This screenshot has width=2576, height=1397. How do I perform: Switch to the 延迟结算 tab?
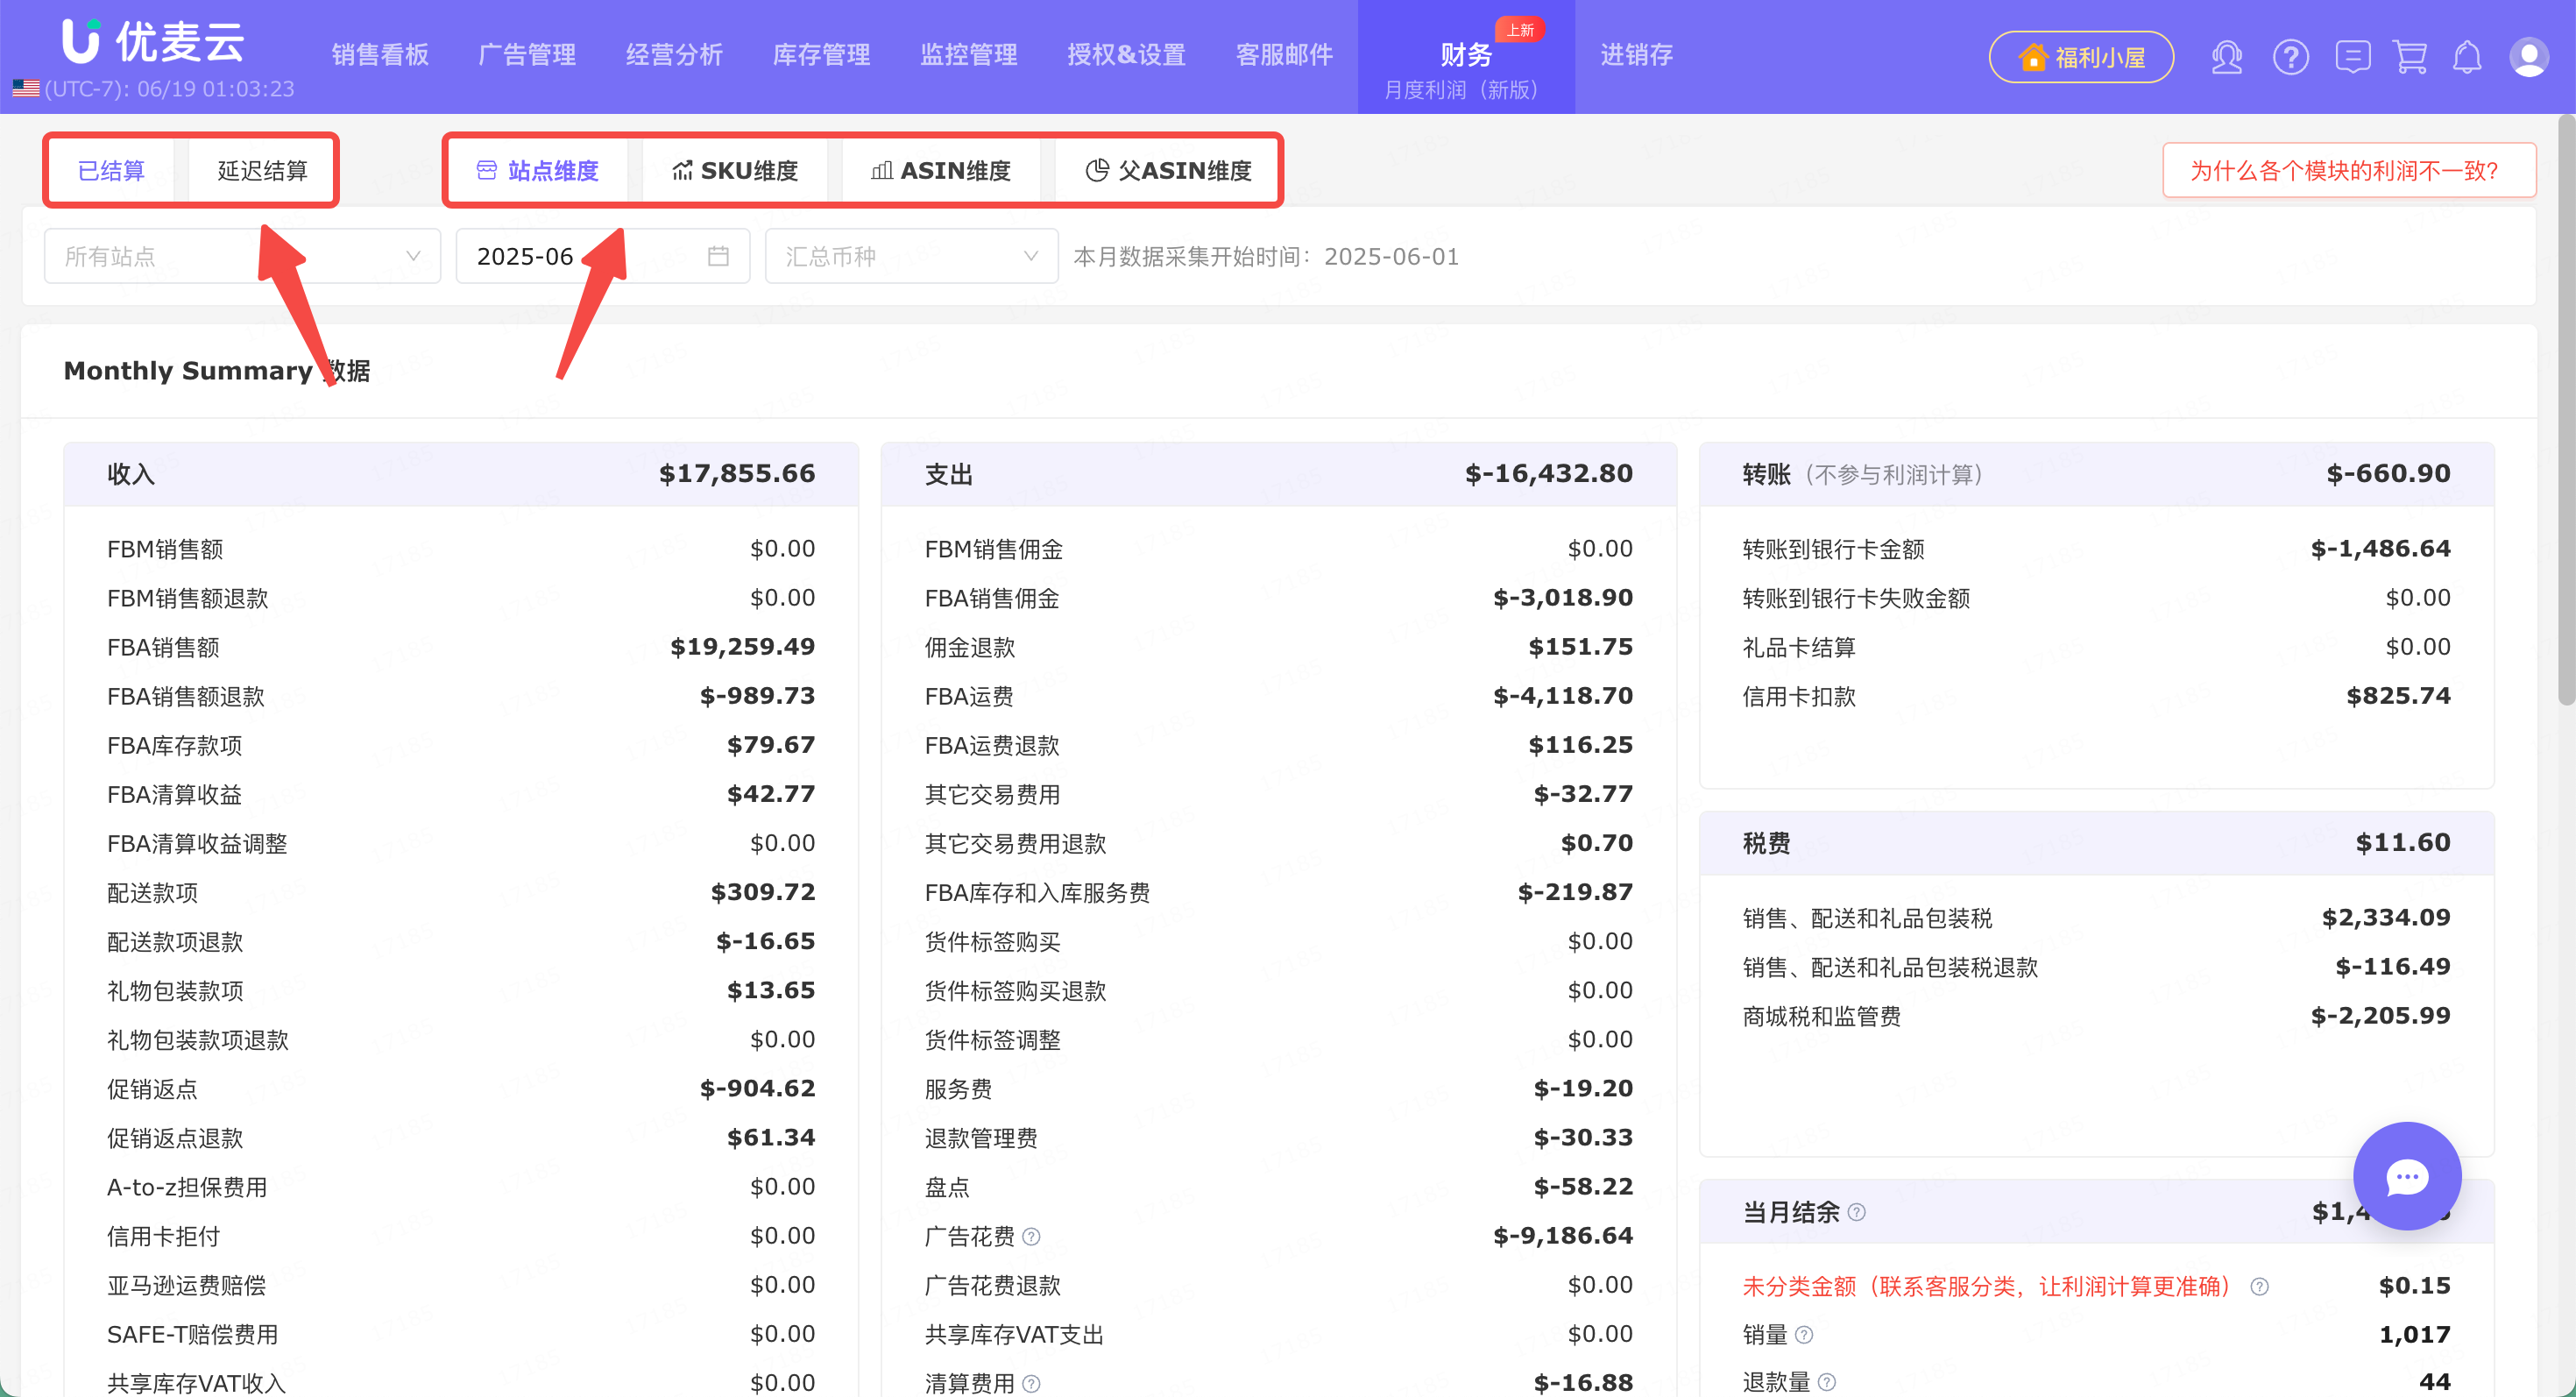262,171
